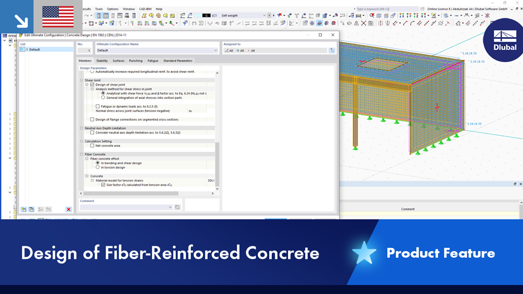Click the deselect-all icon below List
Screen dimensions: 523x294
(x=49, y=209)
